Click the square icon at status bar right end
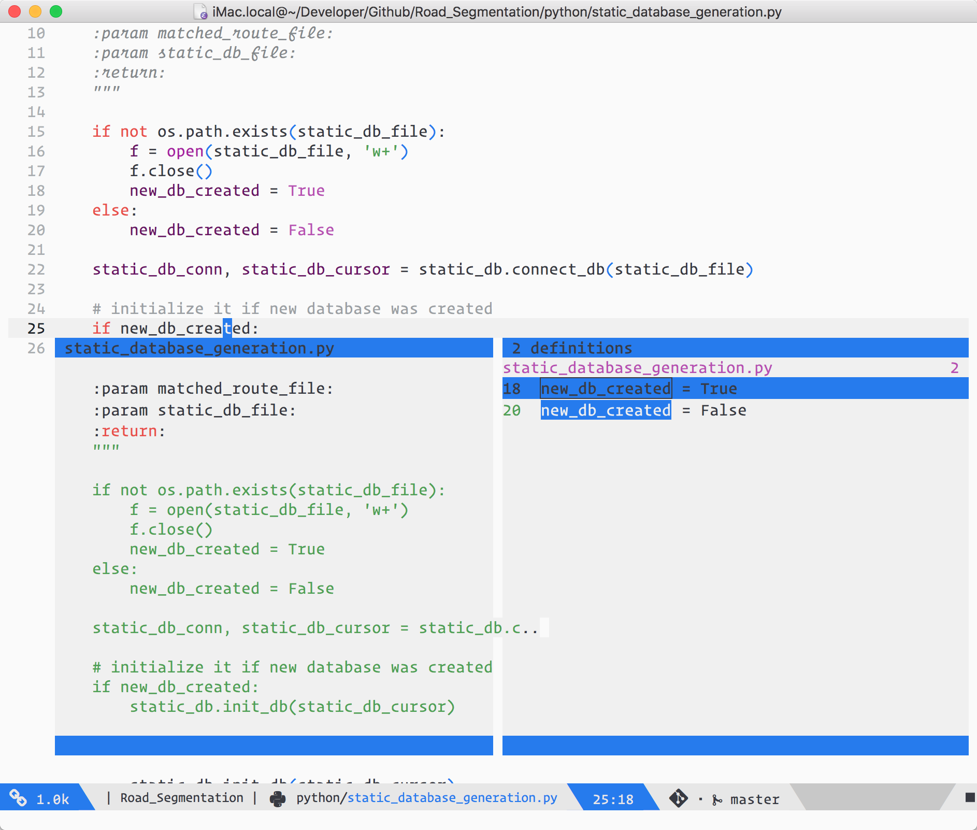 969,798
